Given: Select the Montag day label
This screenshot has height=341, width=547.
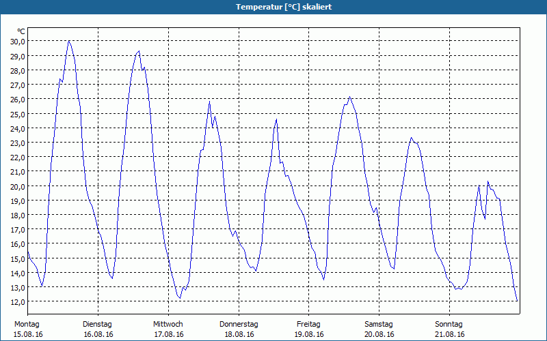Looking at the screenshot, I should pyautogui.click(x=27, y=325).
